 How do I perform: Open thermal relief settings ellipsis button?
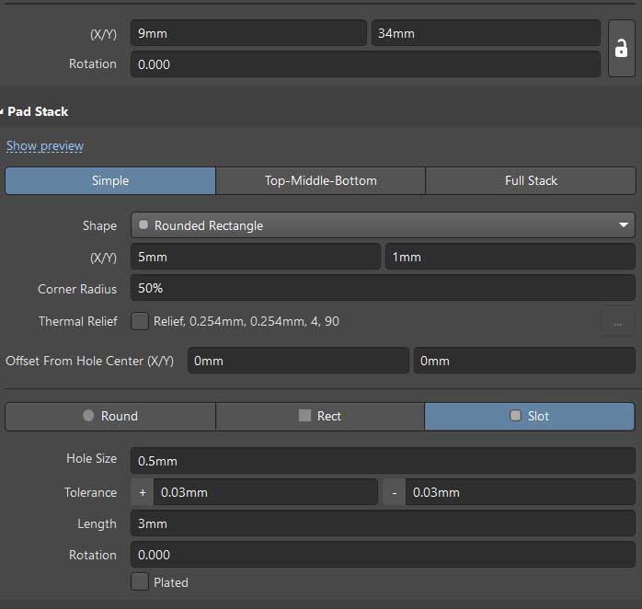click(x=617, y=322)
